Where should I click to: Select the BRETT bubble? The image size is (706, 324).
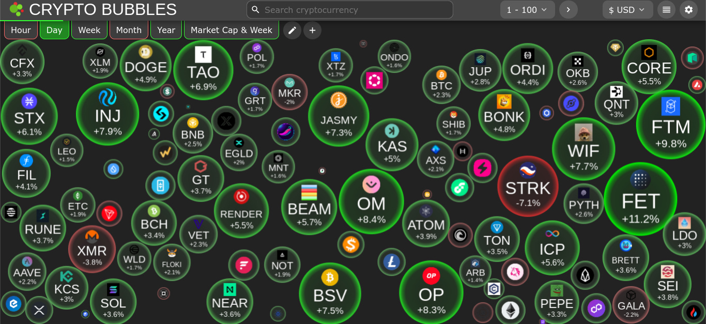point(625,257)
